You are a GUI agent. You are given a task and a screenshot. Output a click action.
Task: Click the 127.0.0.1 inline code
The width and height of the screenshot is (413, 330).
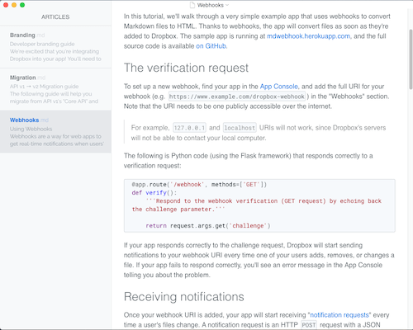pyautogui.click(x=189, y=128)
